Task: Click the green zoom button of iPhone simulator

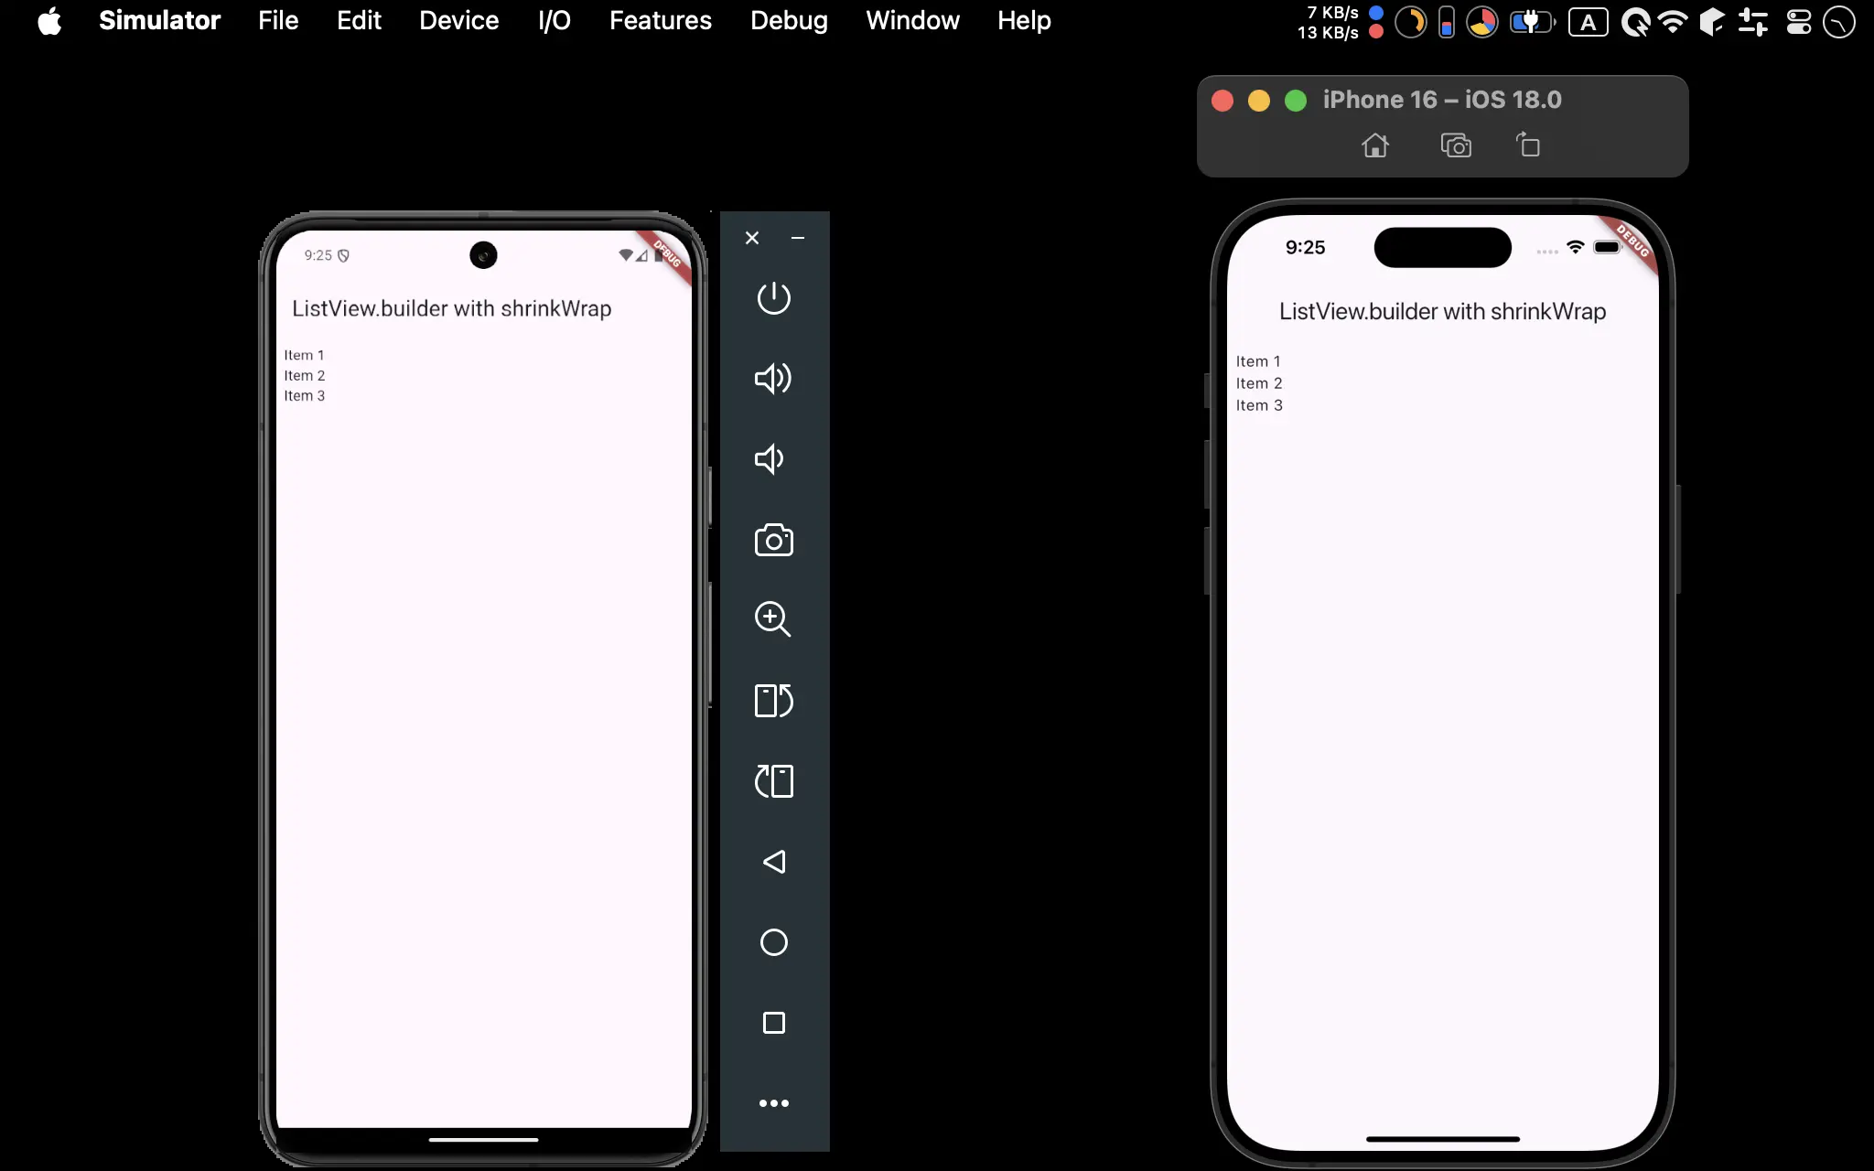Action: tap(1296, 101)
